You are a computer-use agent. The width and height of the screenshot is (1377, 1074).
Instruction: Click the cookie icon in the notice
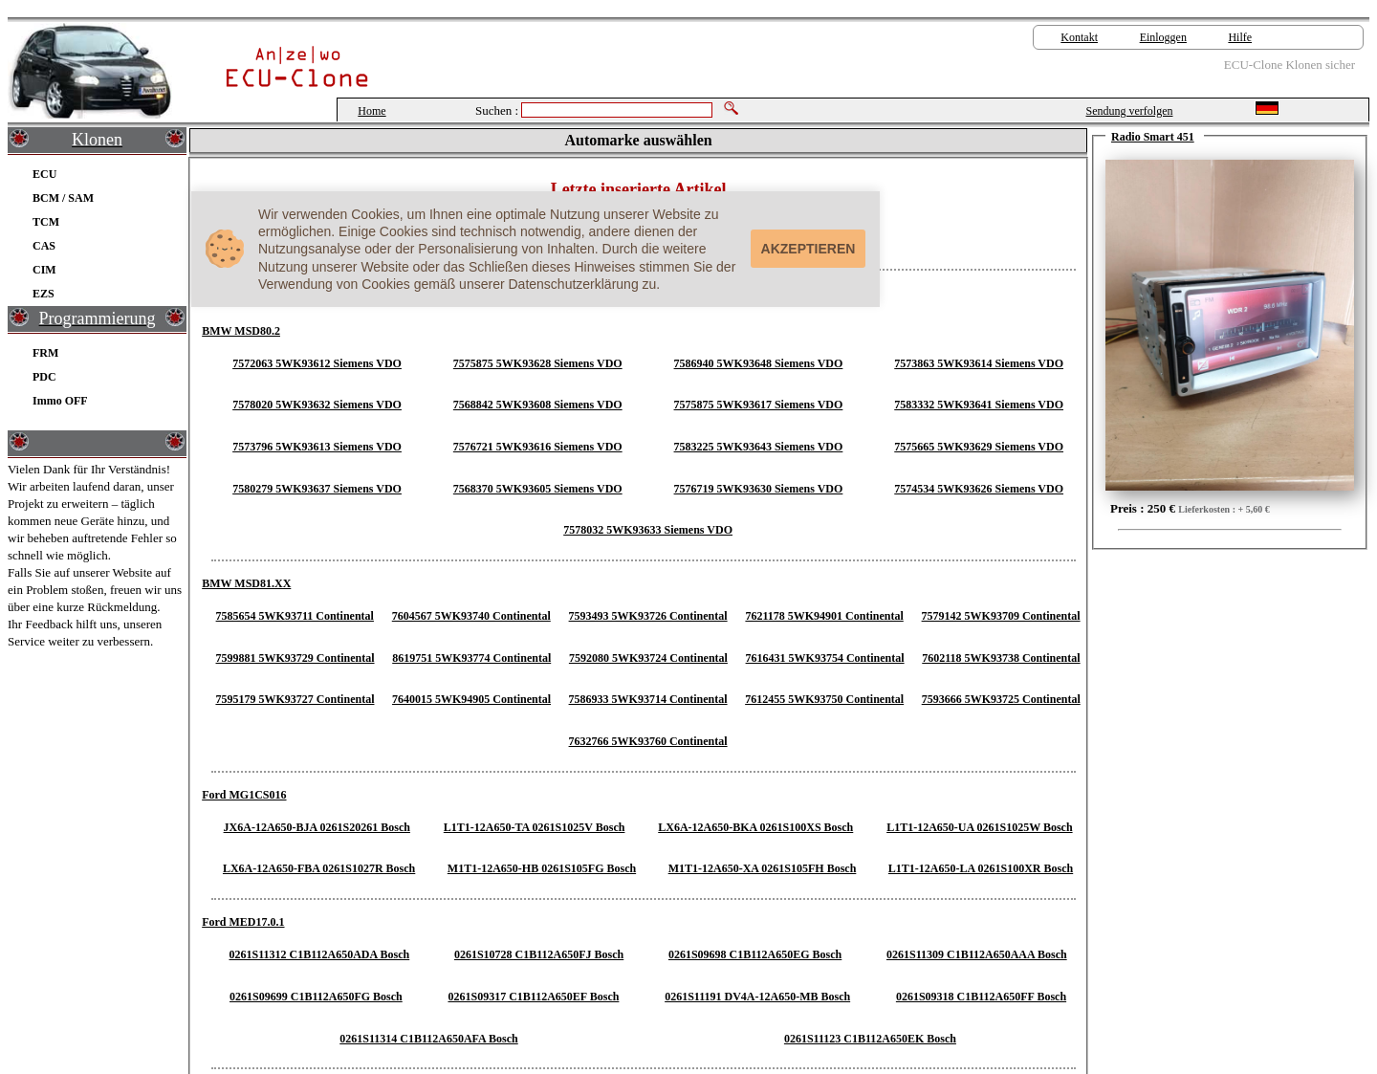pyautogui.click(x=225, y=249)
